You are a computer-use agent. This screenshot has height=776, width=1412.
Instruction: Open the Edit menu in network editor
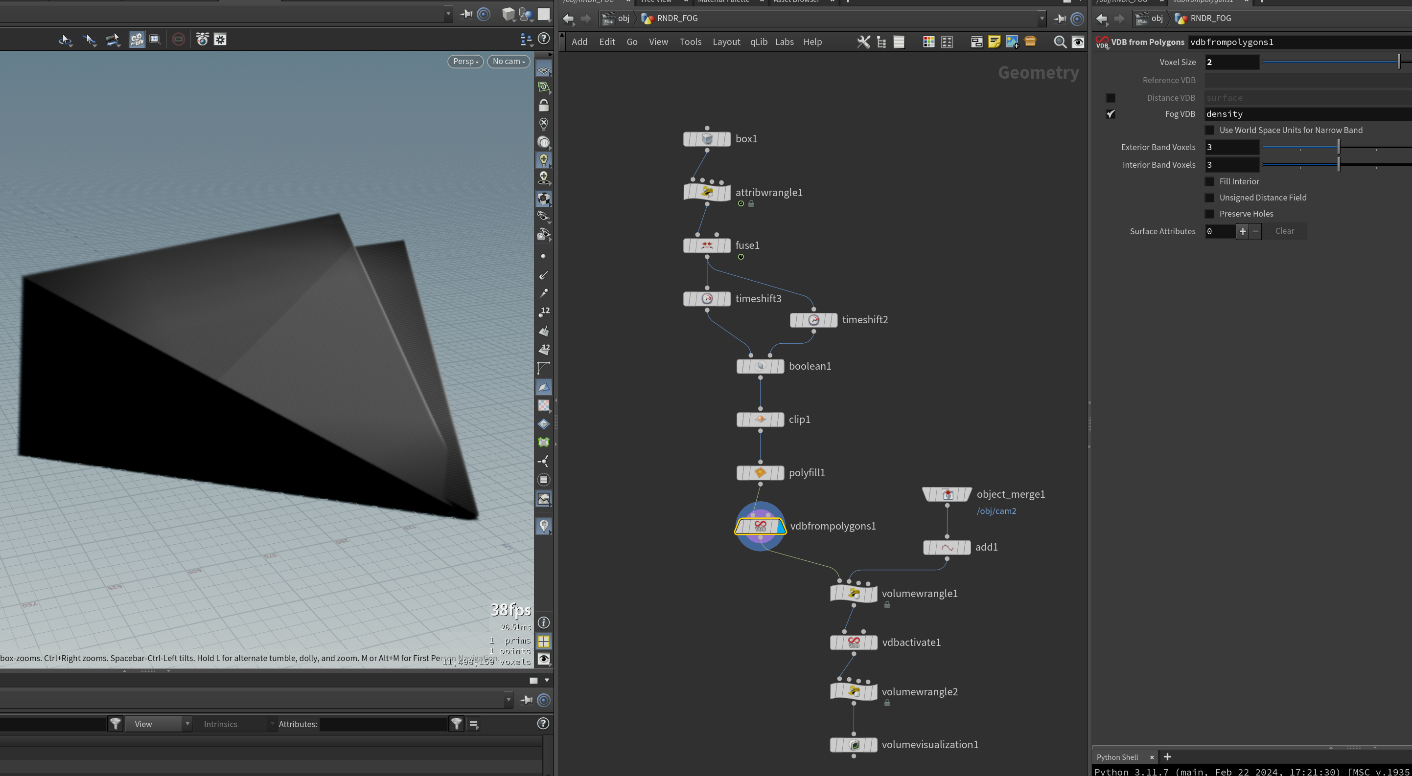pos(607,42)
